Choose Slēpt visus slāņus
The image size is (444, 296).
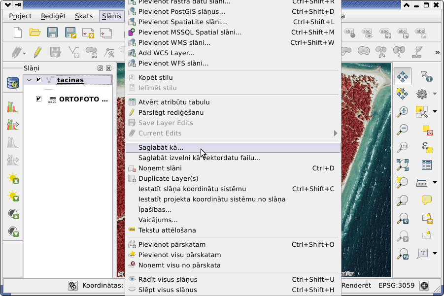point(233,290)
